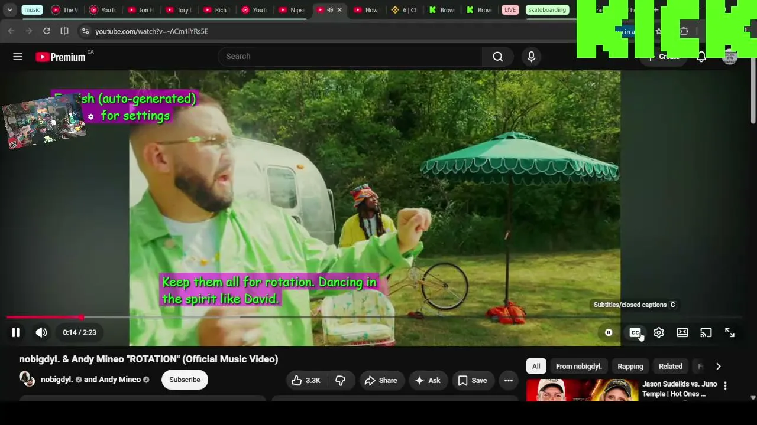Image resolution: width=757 pixels, height=425 pixels.
Task: Click the browser address bar URL
Action: tap(151, 31)
